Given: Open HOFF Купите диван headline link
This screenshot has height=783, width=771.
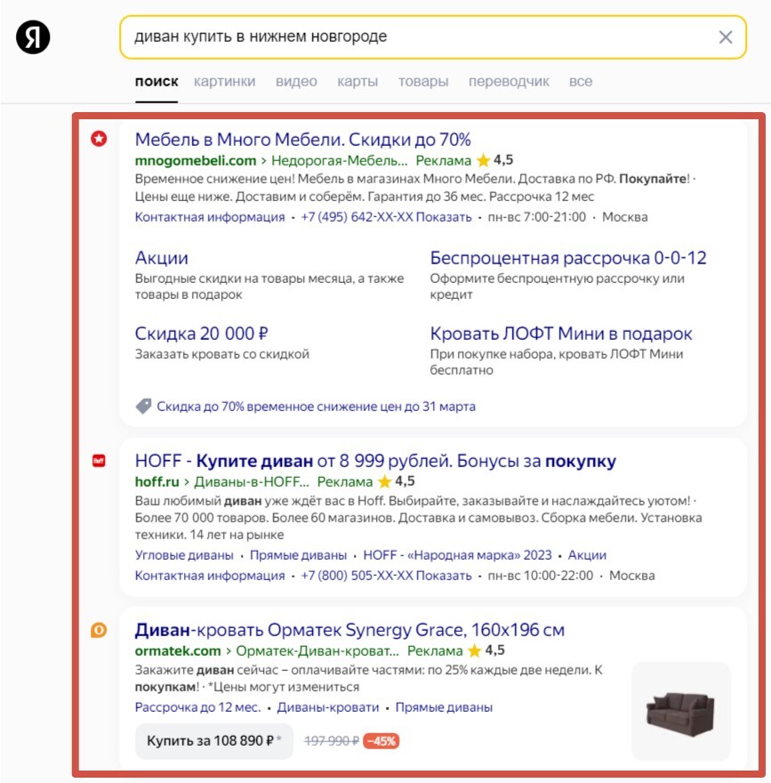Looking at the screenshot, I should pyautogui.click(x=375, y=461).
